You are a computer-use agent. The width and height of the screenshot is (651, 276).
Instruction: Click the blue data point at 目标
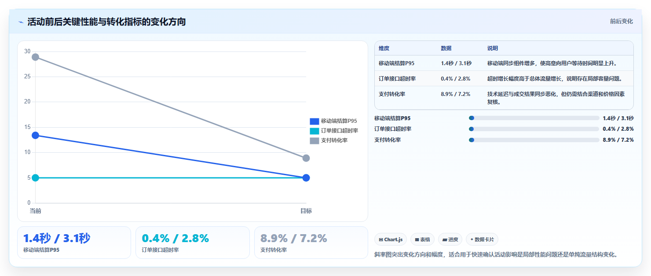[306, 178]
